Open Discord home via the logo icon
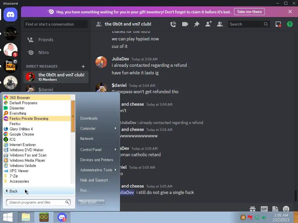The image size is (298, 223). (x=10, y=15)
